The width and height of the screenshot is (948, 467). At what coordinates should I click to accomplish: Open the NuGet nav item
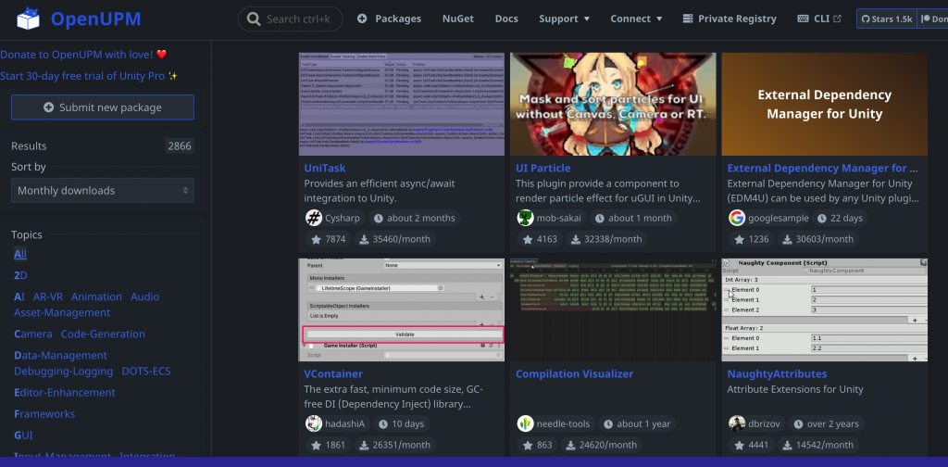click(x=457, y=19)
